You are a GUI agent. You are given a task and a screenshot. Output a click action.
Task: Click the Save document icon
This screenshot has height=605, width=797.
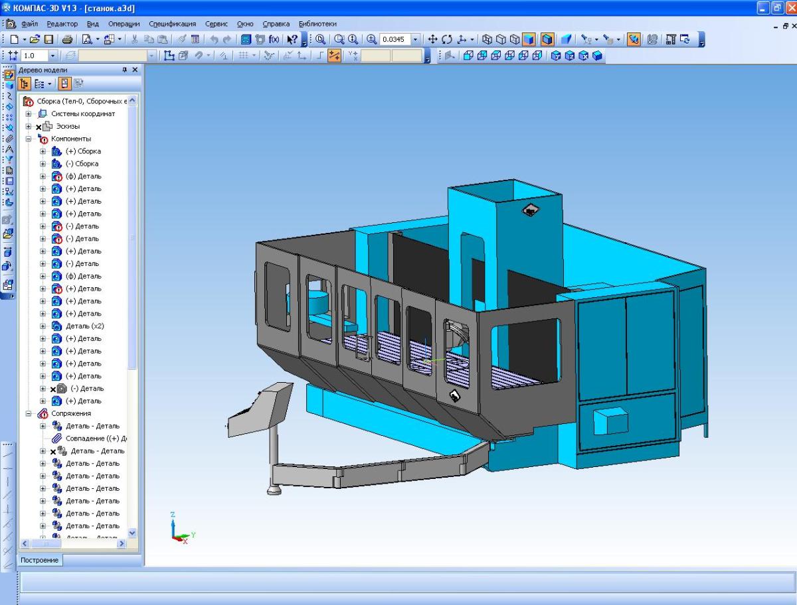(x=48, y=39)
